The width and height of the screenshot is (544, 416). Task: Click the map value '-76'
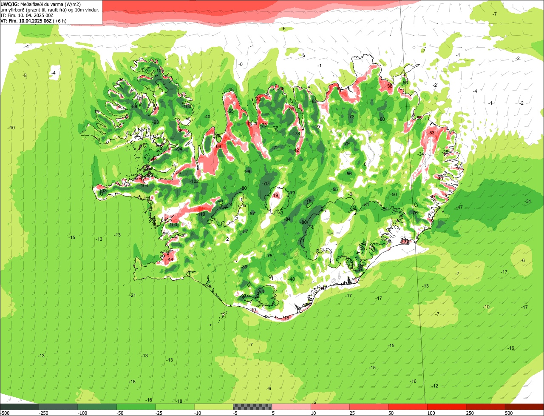[414, 213]
